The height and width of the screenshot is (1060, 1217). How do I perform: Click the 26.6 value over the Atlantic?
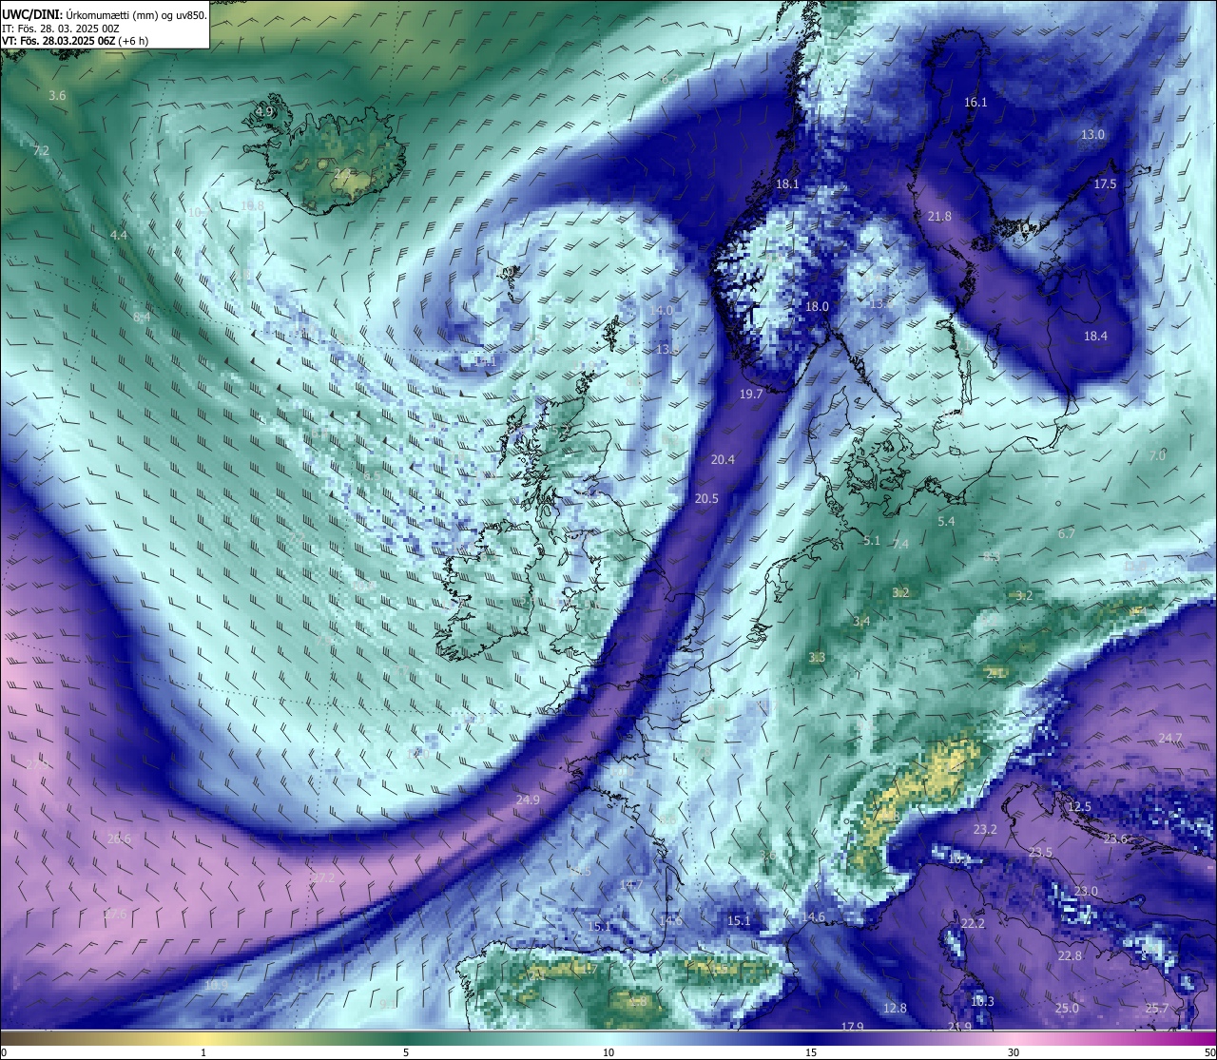pyautogui.click(x=119, y=838)
